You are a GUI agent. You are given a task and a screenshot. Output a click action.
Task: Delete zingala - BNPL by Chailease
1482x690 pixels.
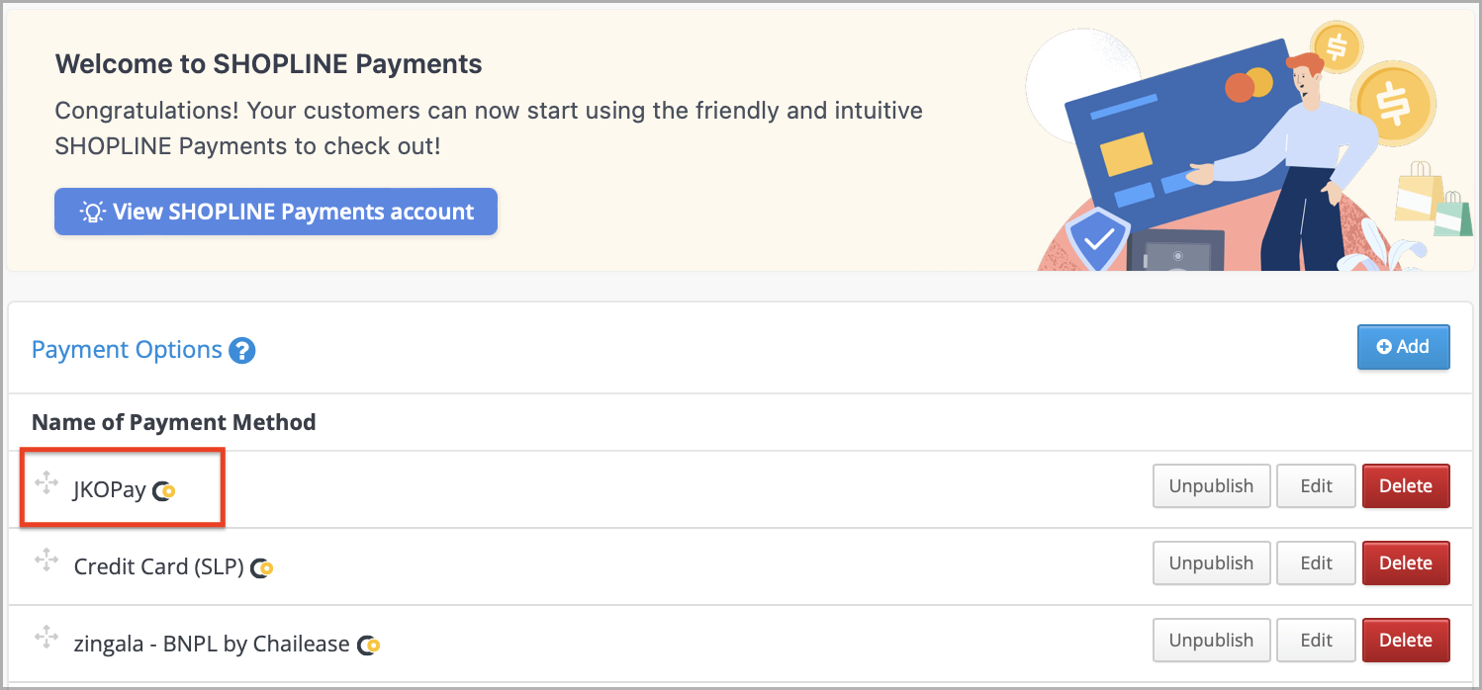tap(1406, 641)
